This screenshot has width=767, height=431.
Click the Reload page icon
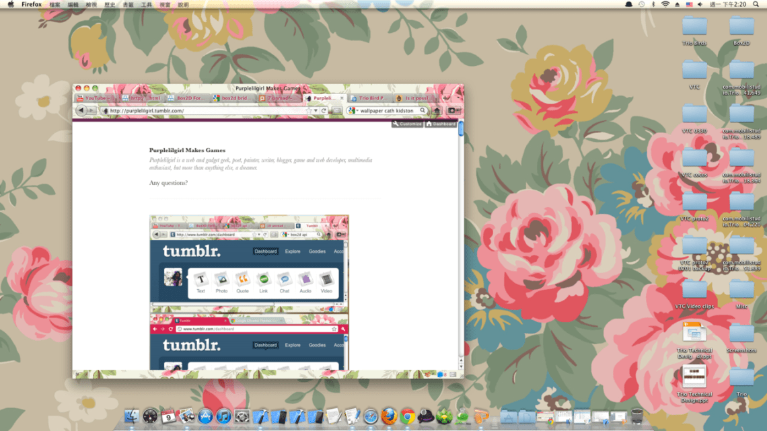click(x=324, y=111)
